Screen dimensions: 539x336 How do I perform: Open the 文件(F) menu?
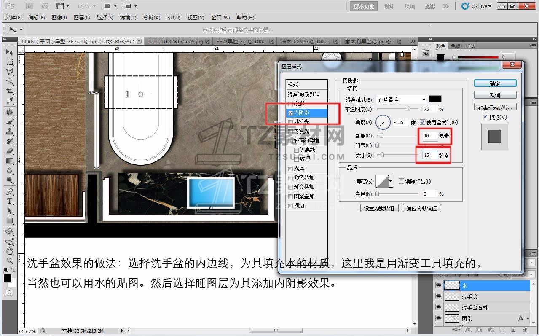[x=14, y=18]
